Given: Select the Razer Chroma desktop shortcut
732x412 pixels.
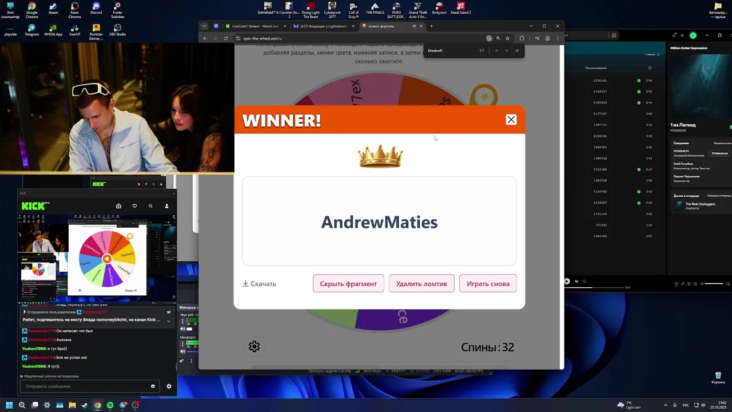Looking at the screenshot, I should point(74,10).
